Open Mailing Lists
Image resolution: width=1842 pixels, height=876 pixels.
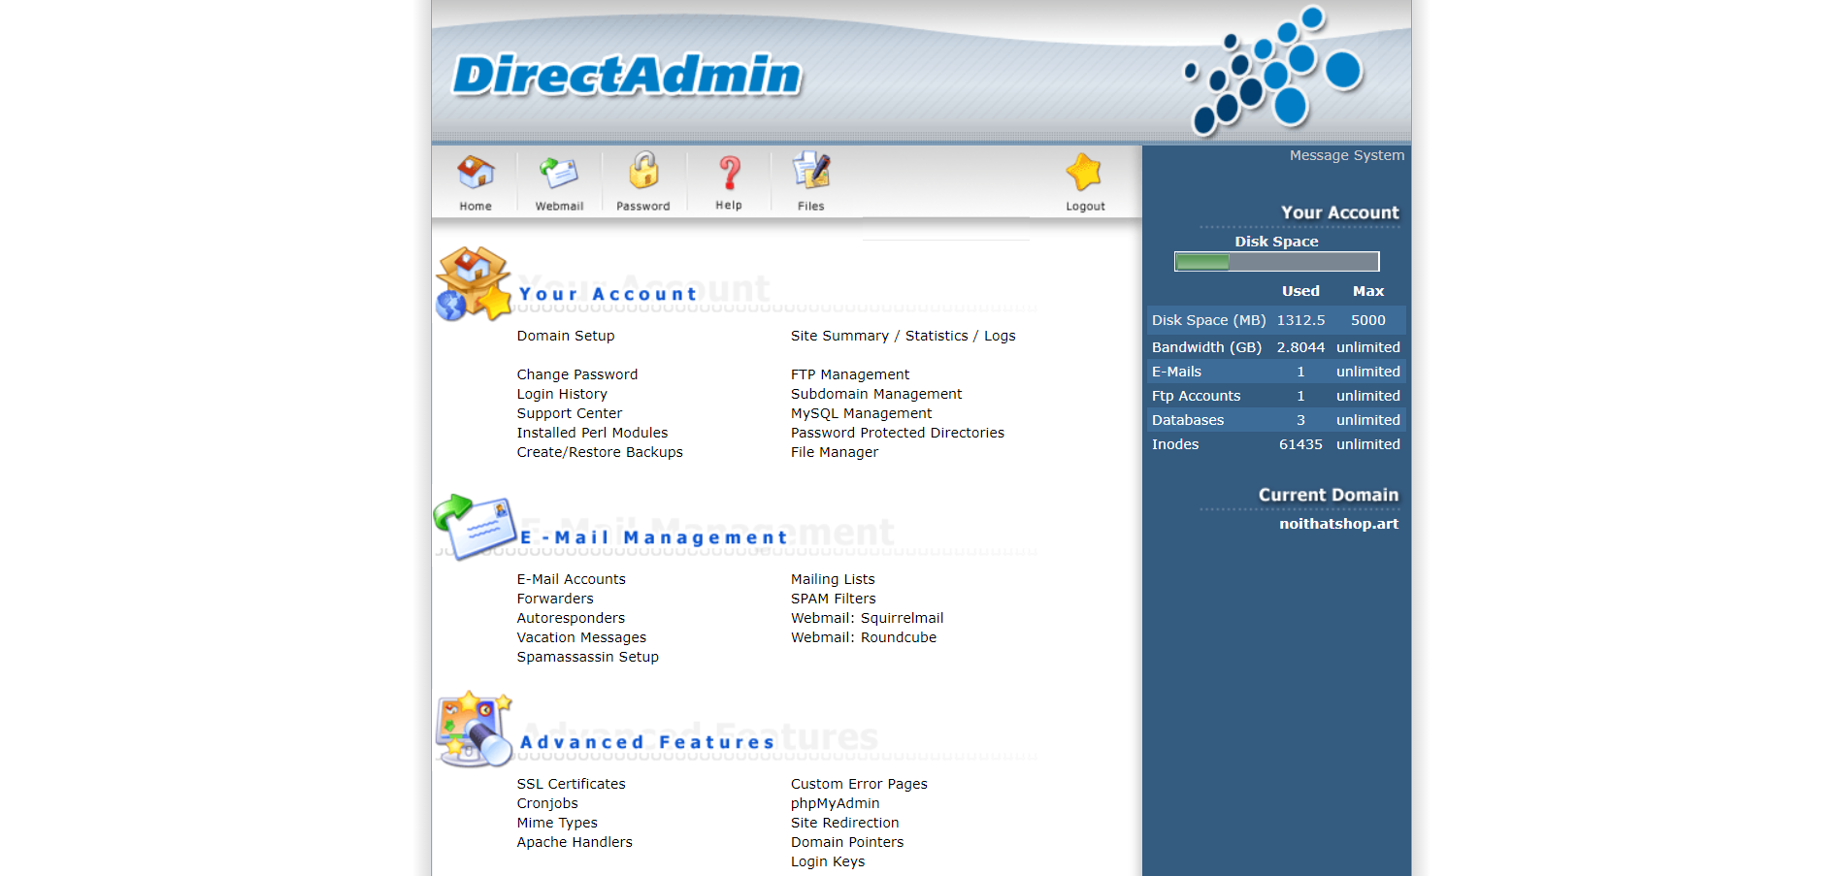(833, 579)
